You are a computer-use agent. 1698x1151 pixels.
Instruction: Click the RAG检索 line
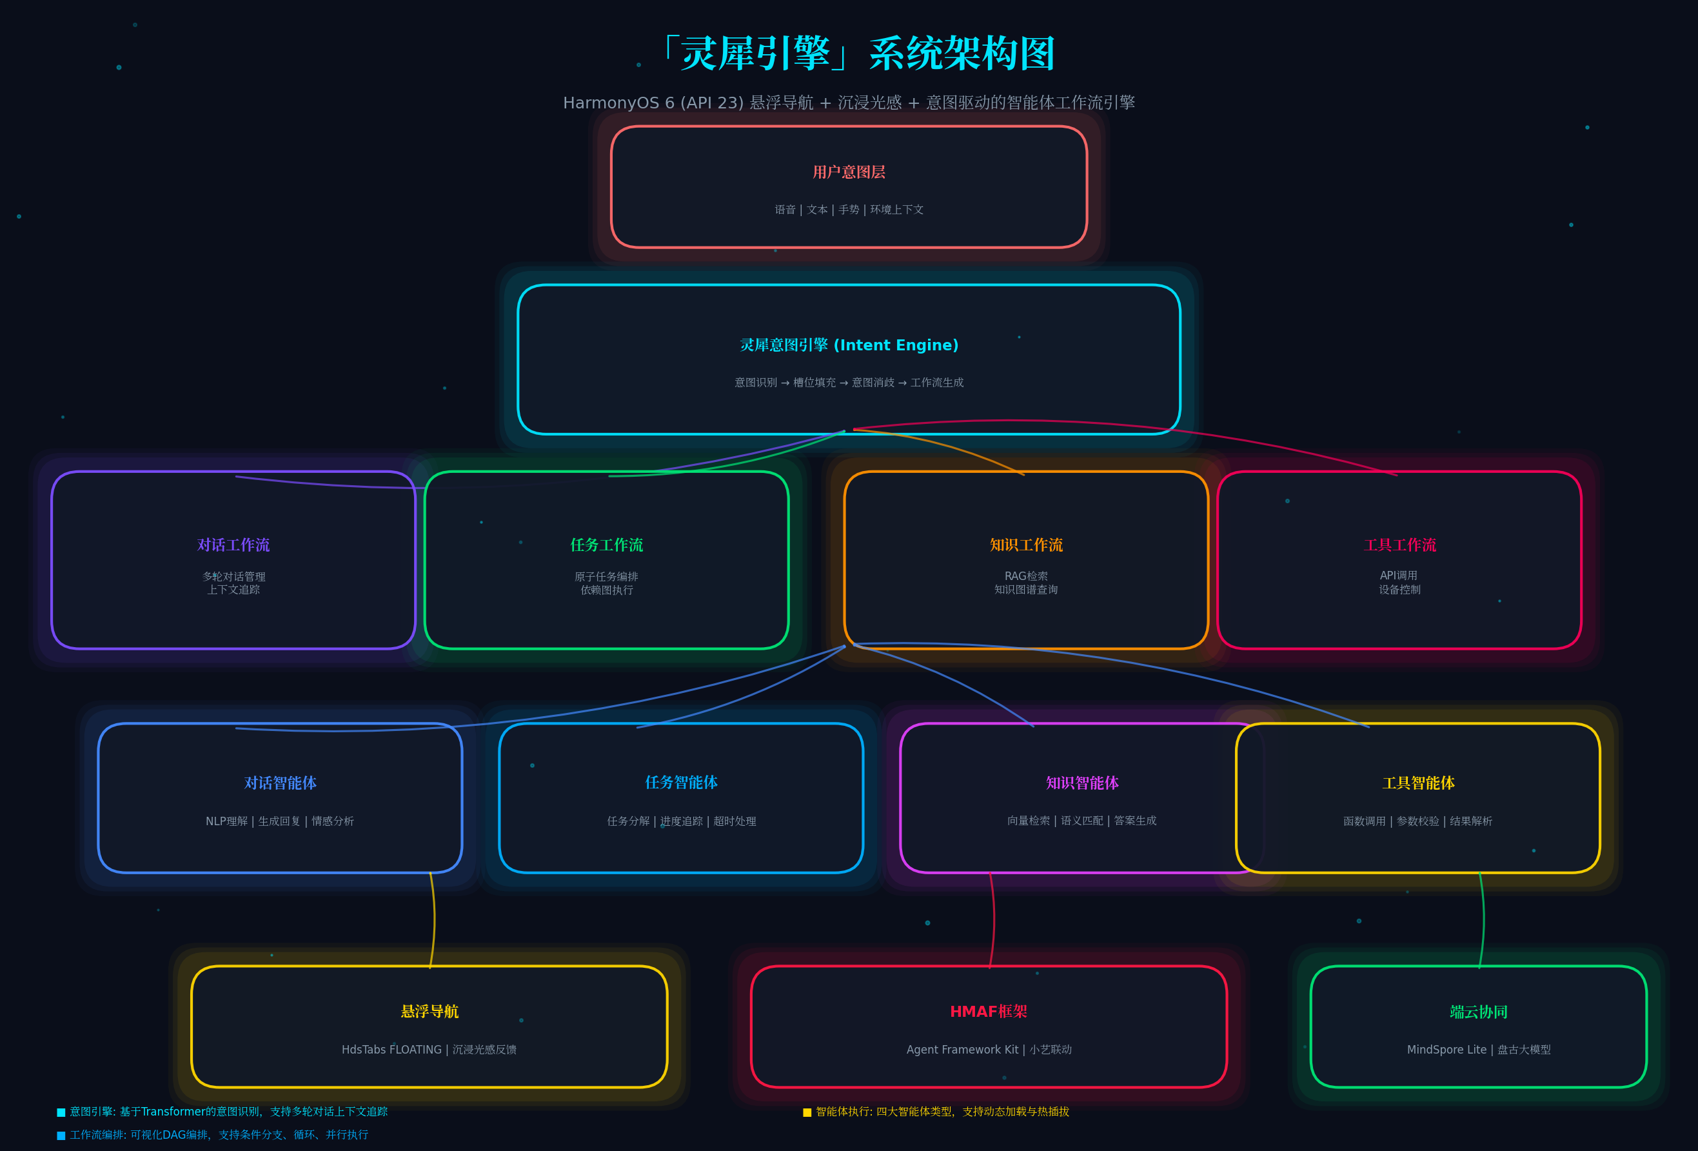tap(1026, 576)
